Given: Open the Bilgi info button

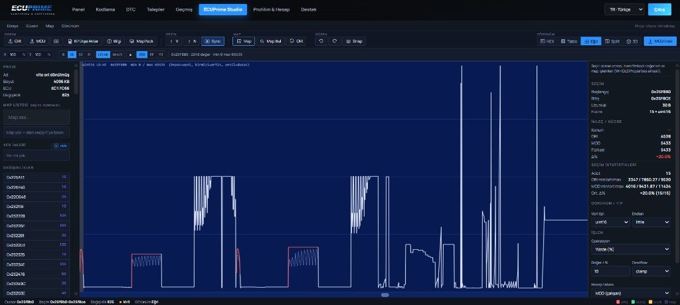Looking at the screenshot, I should (114, 41).
